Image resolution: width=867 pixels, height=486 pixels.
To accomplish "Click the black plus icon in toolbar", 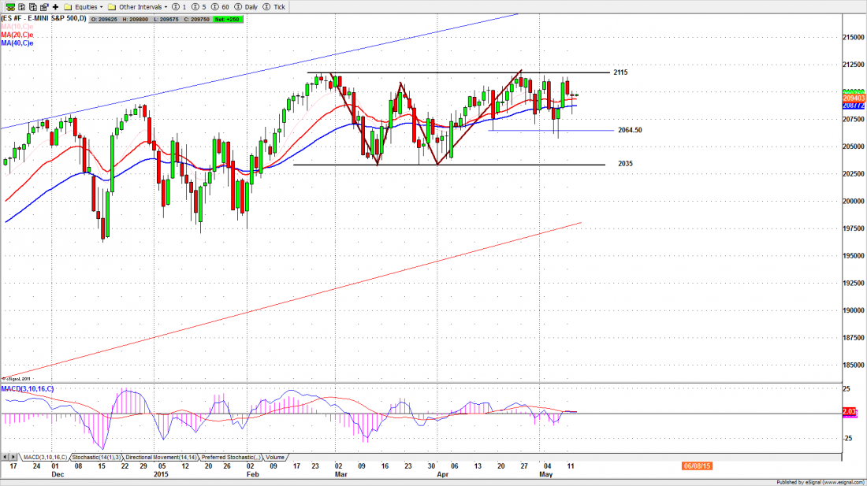I will coord(55,6).
